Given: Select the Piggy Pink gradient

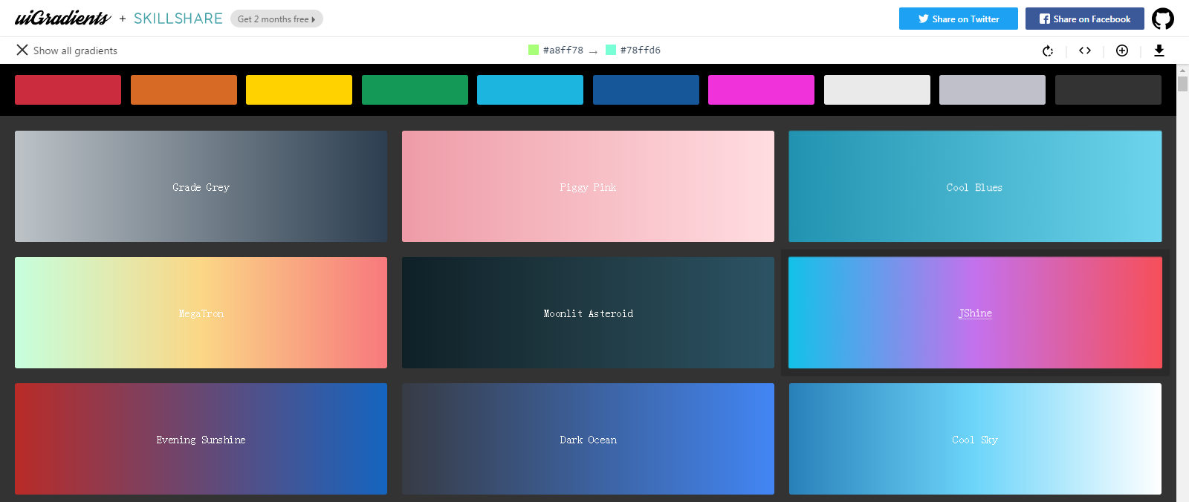Looking at the screenshot, I should pyautogui.click(x=588, y=186).
